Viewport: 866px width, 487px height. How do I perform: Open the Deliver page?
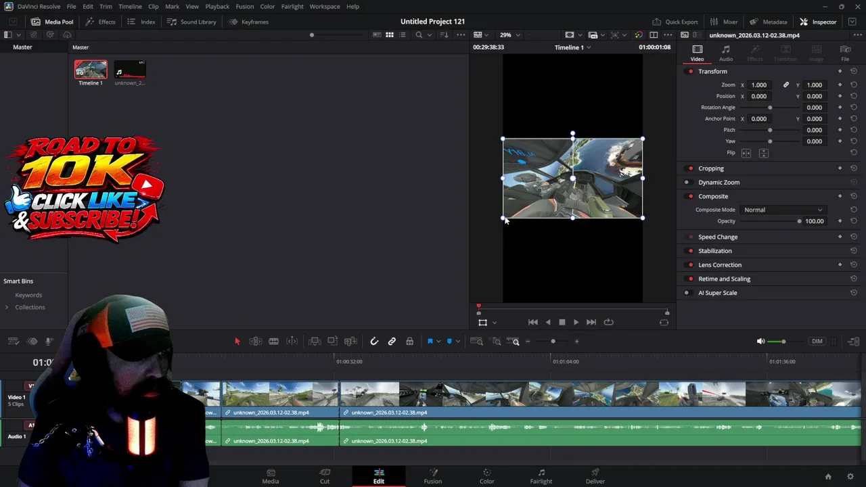(x=595, y=476)
